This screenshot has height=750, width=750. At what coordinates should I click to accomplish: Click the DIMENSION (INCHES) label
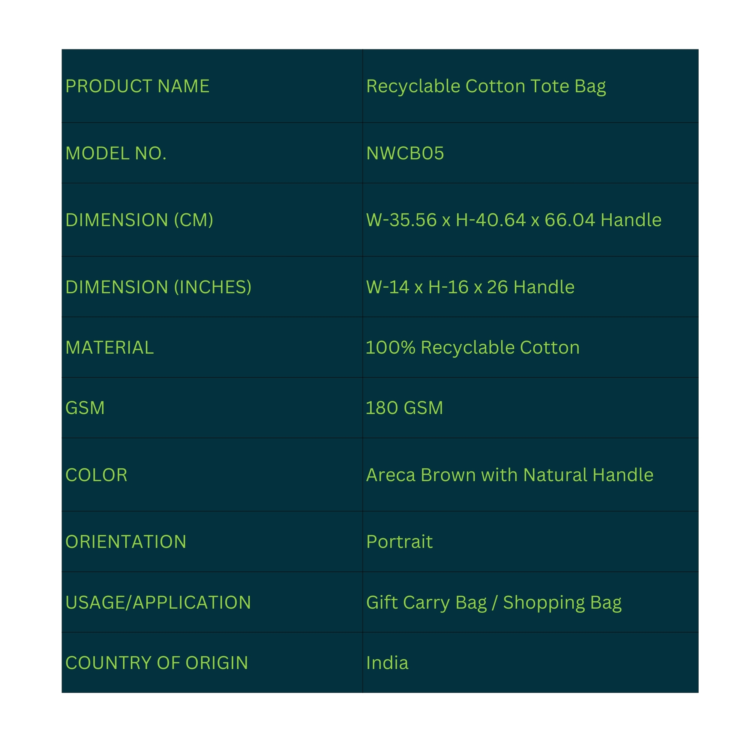coord(158,287)
